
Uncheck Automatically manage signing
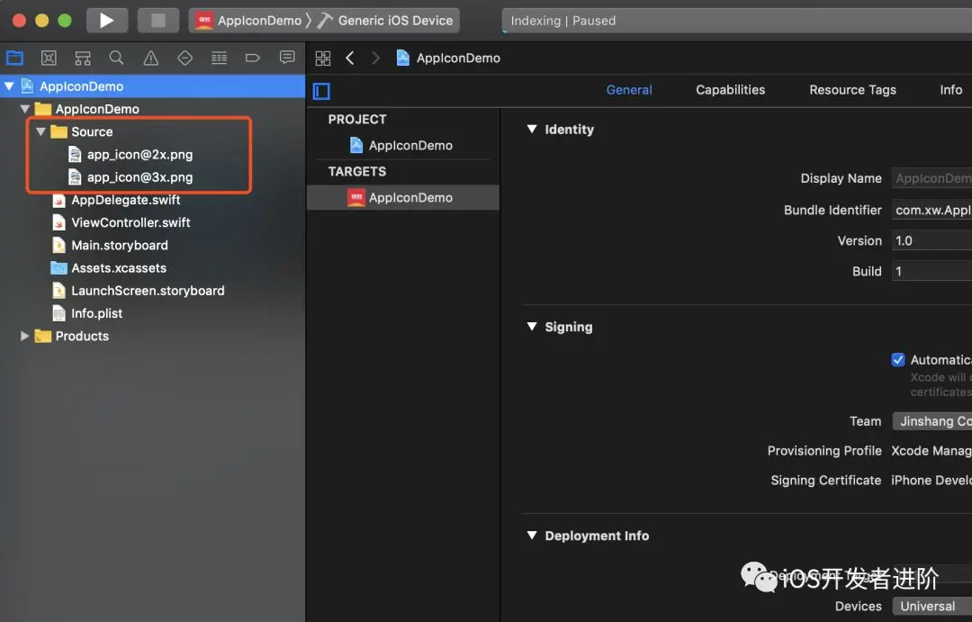click(x=897, y=360)
